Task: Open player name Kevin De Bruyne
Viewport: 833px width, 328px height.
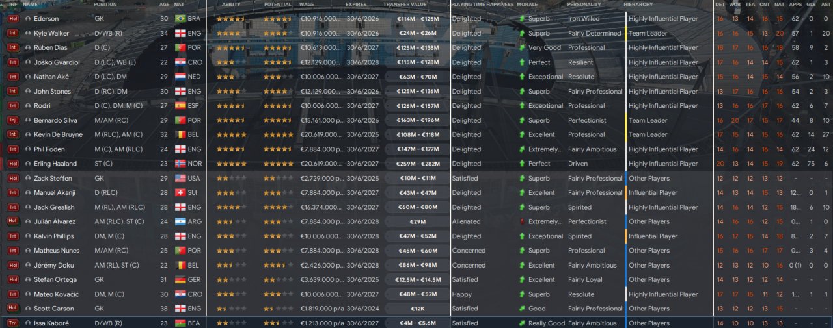Action: (x=59, y=134)
